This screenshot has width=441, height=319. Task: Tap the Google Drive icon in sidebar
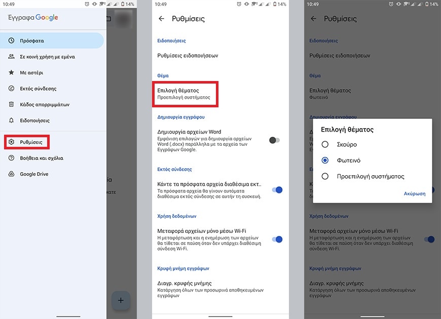click(x=11, y=174)
